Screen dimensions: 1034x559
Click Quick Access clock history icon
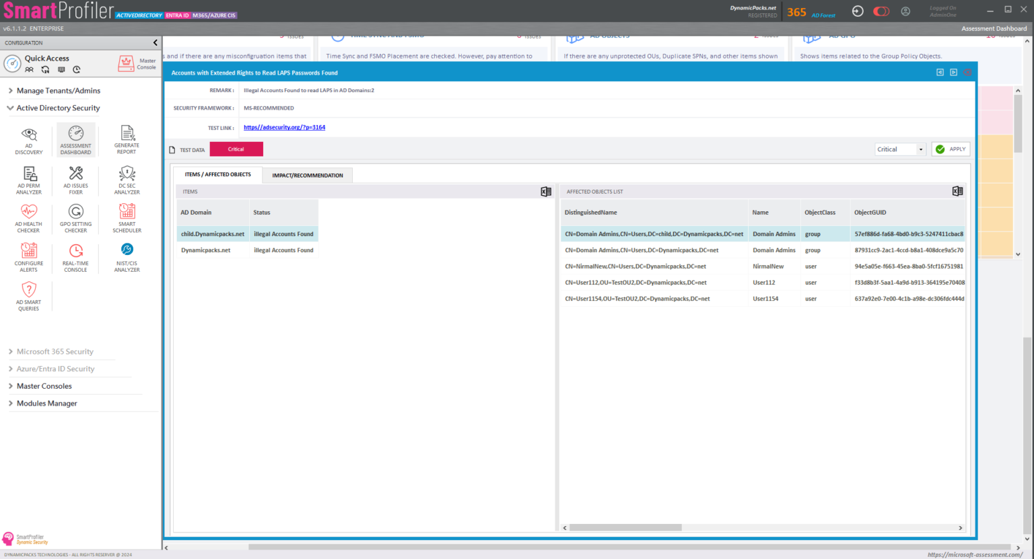click(x=77, y=69)
